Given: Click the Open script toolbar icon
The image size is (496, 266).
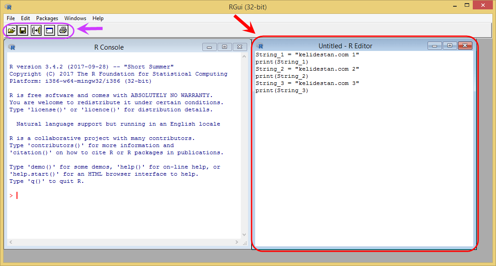Looking at the screenshot, I should pyautogui.click(x=11, y=30).
